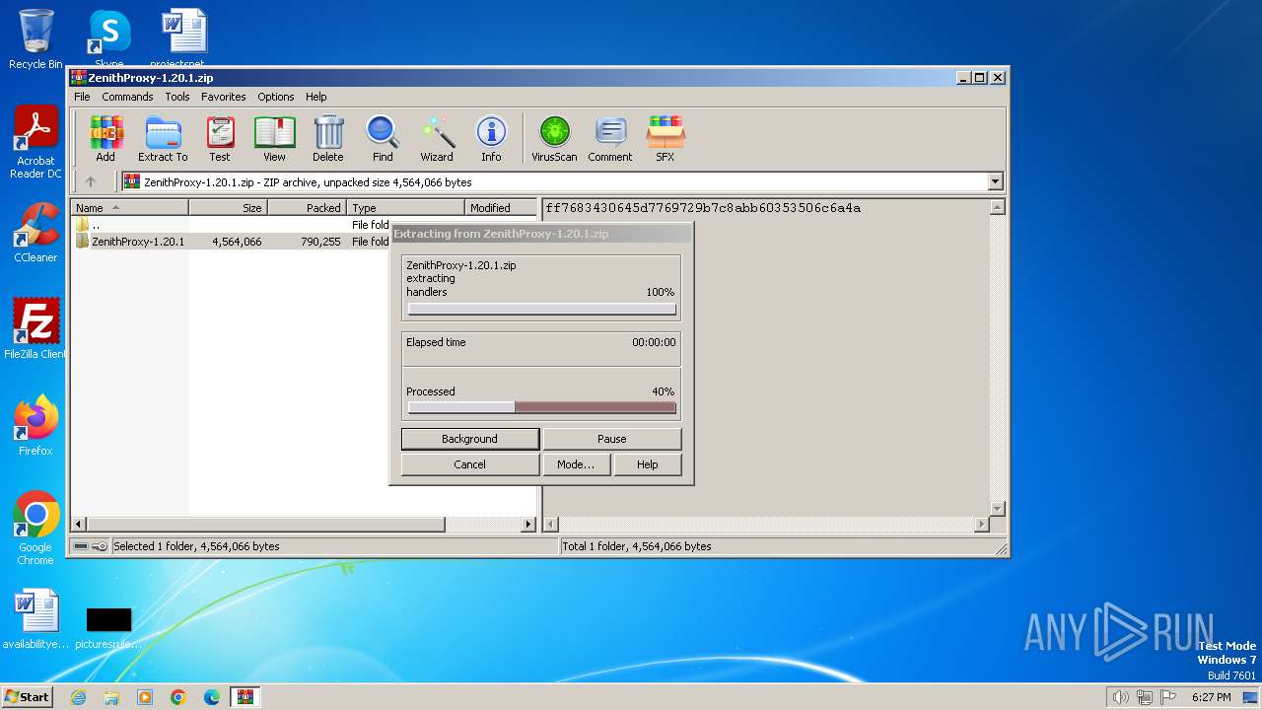The width and height of the screenshot is (1262, 710).
Task: Open the picturesrule... desktop file
Action: pyautogui.click(x=108, y=627)
